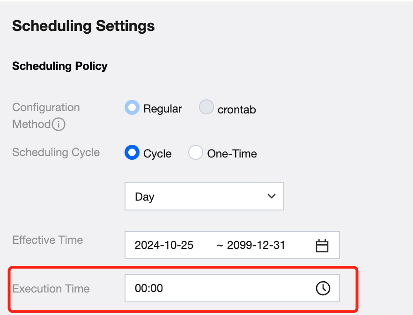Viewport: 413px width, 315px height.
Task: Open the calendar icon in Effective Time
Action: (x=322, y=245)
